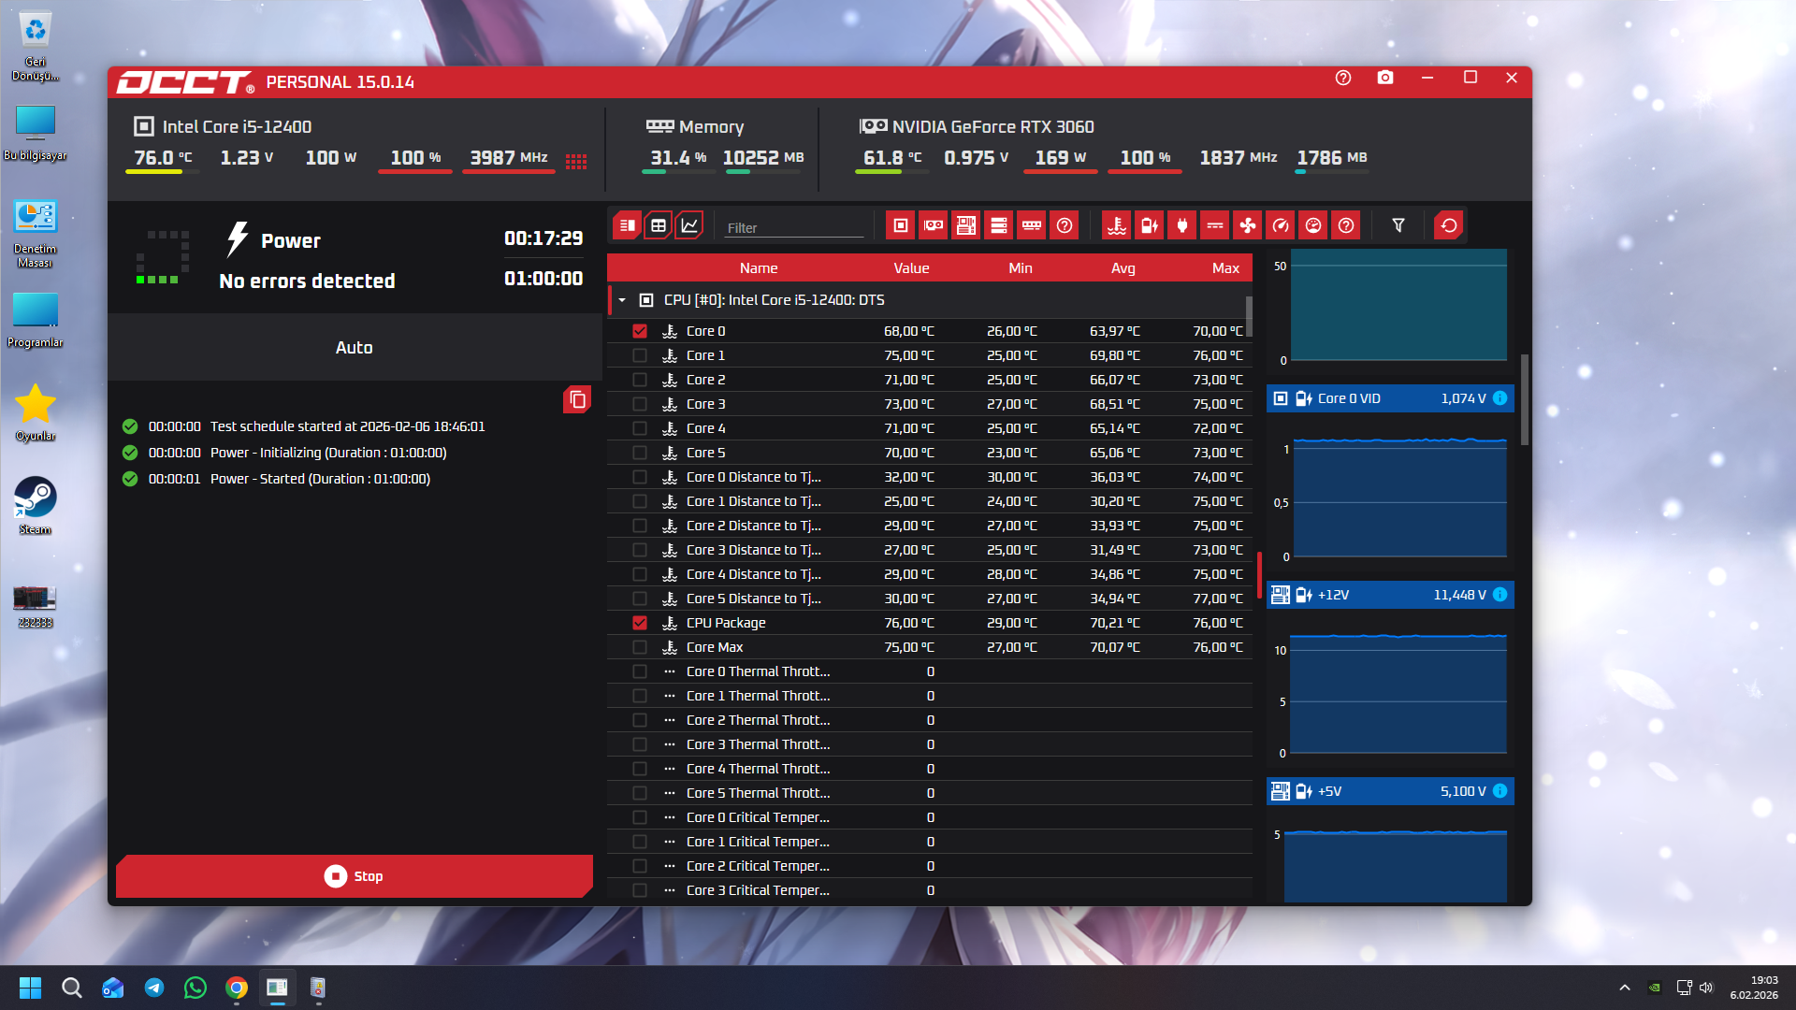This screenshot has height=1010, width=1796.
Task: Check the Core 1 checkbox
Action: [x=640, y=355]
